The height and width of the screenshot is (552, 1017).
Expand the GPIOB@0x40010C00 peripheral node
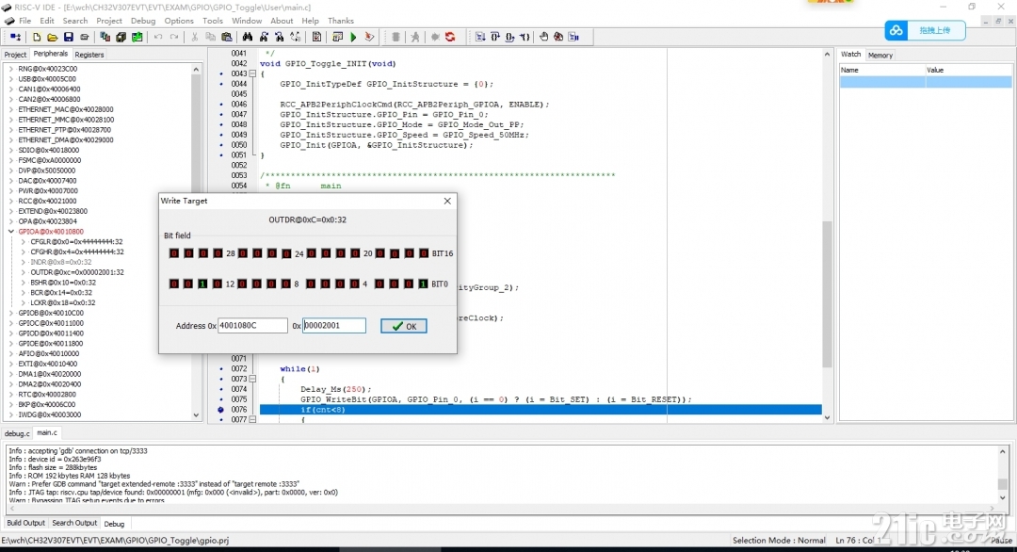(x=11, y=313)
